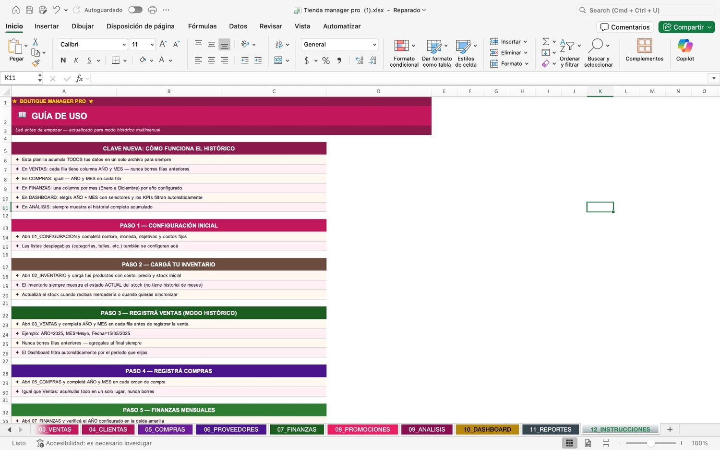Screen dimensions: 720x450
Task: Undo the last action
Action: [x=57, y=10]
